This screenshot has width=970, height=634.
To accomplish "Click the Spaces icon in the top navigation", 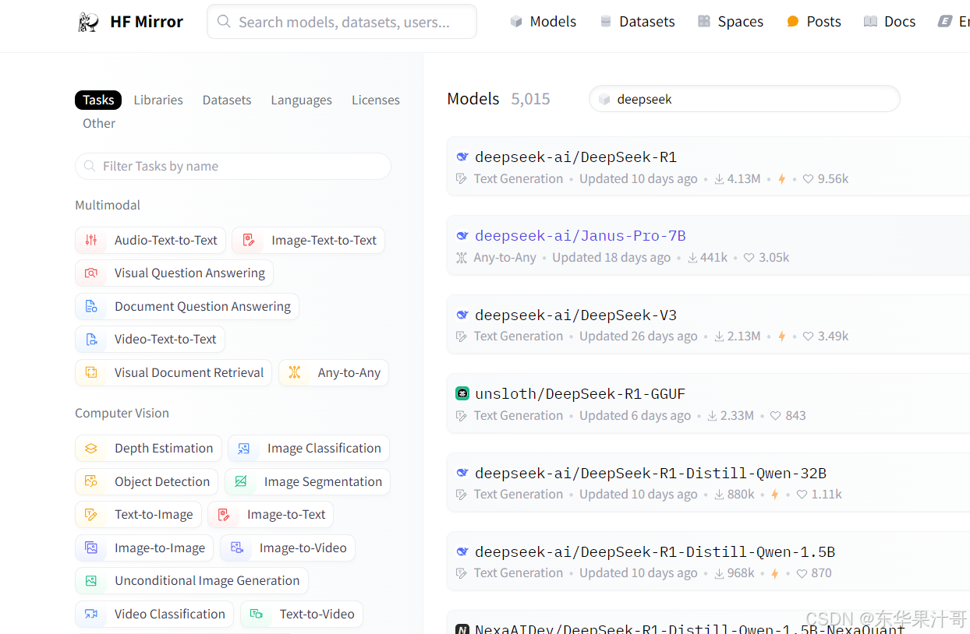I will click(704, 22).
